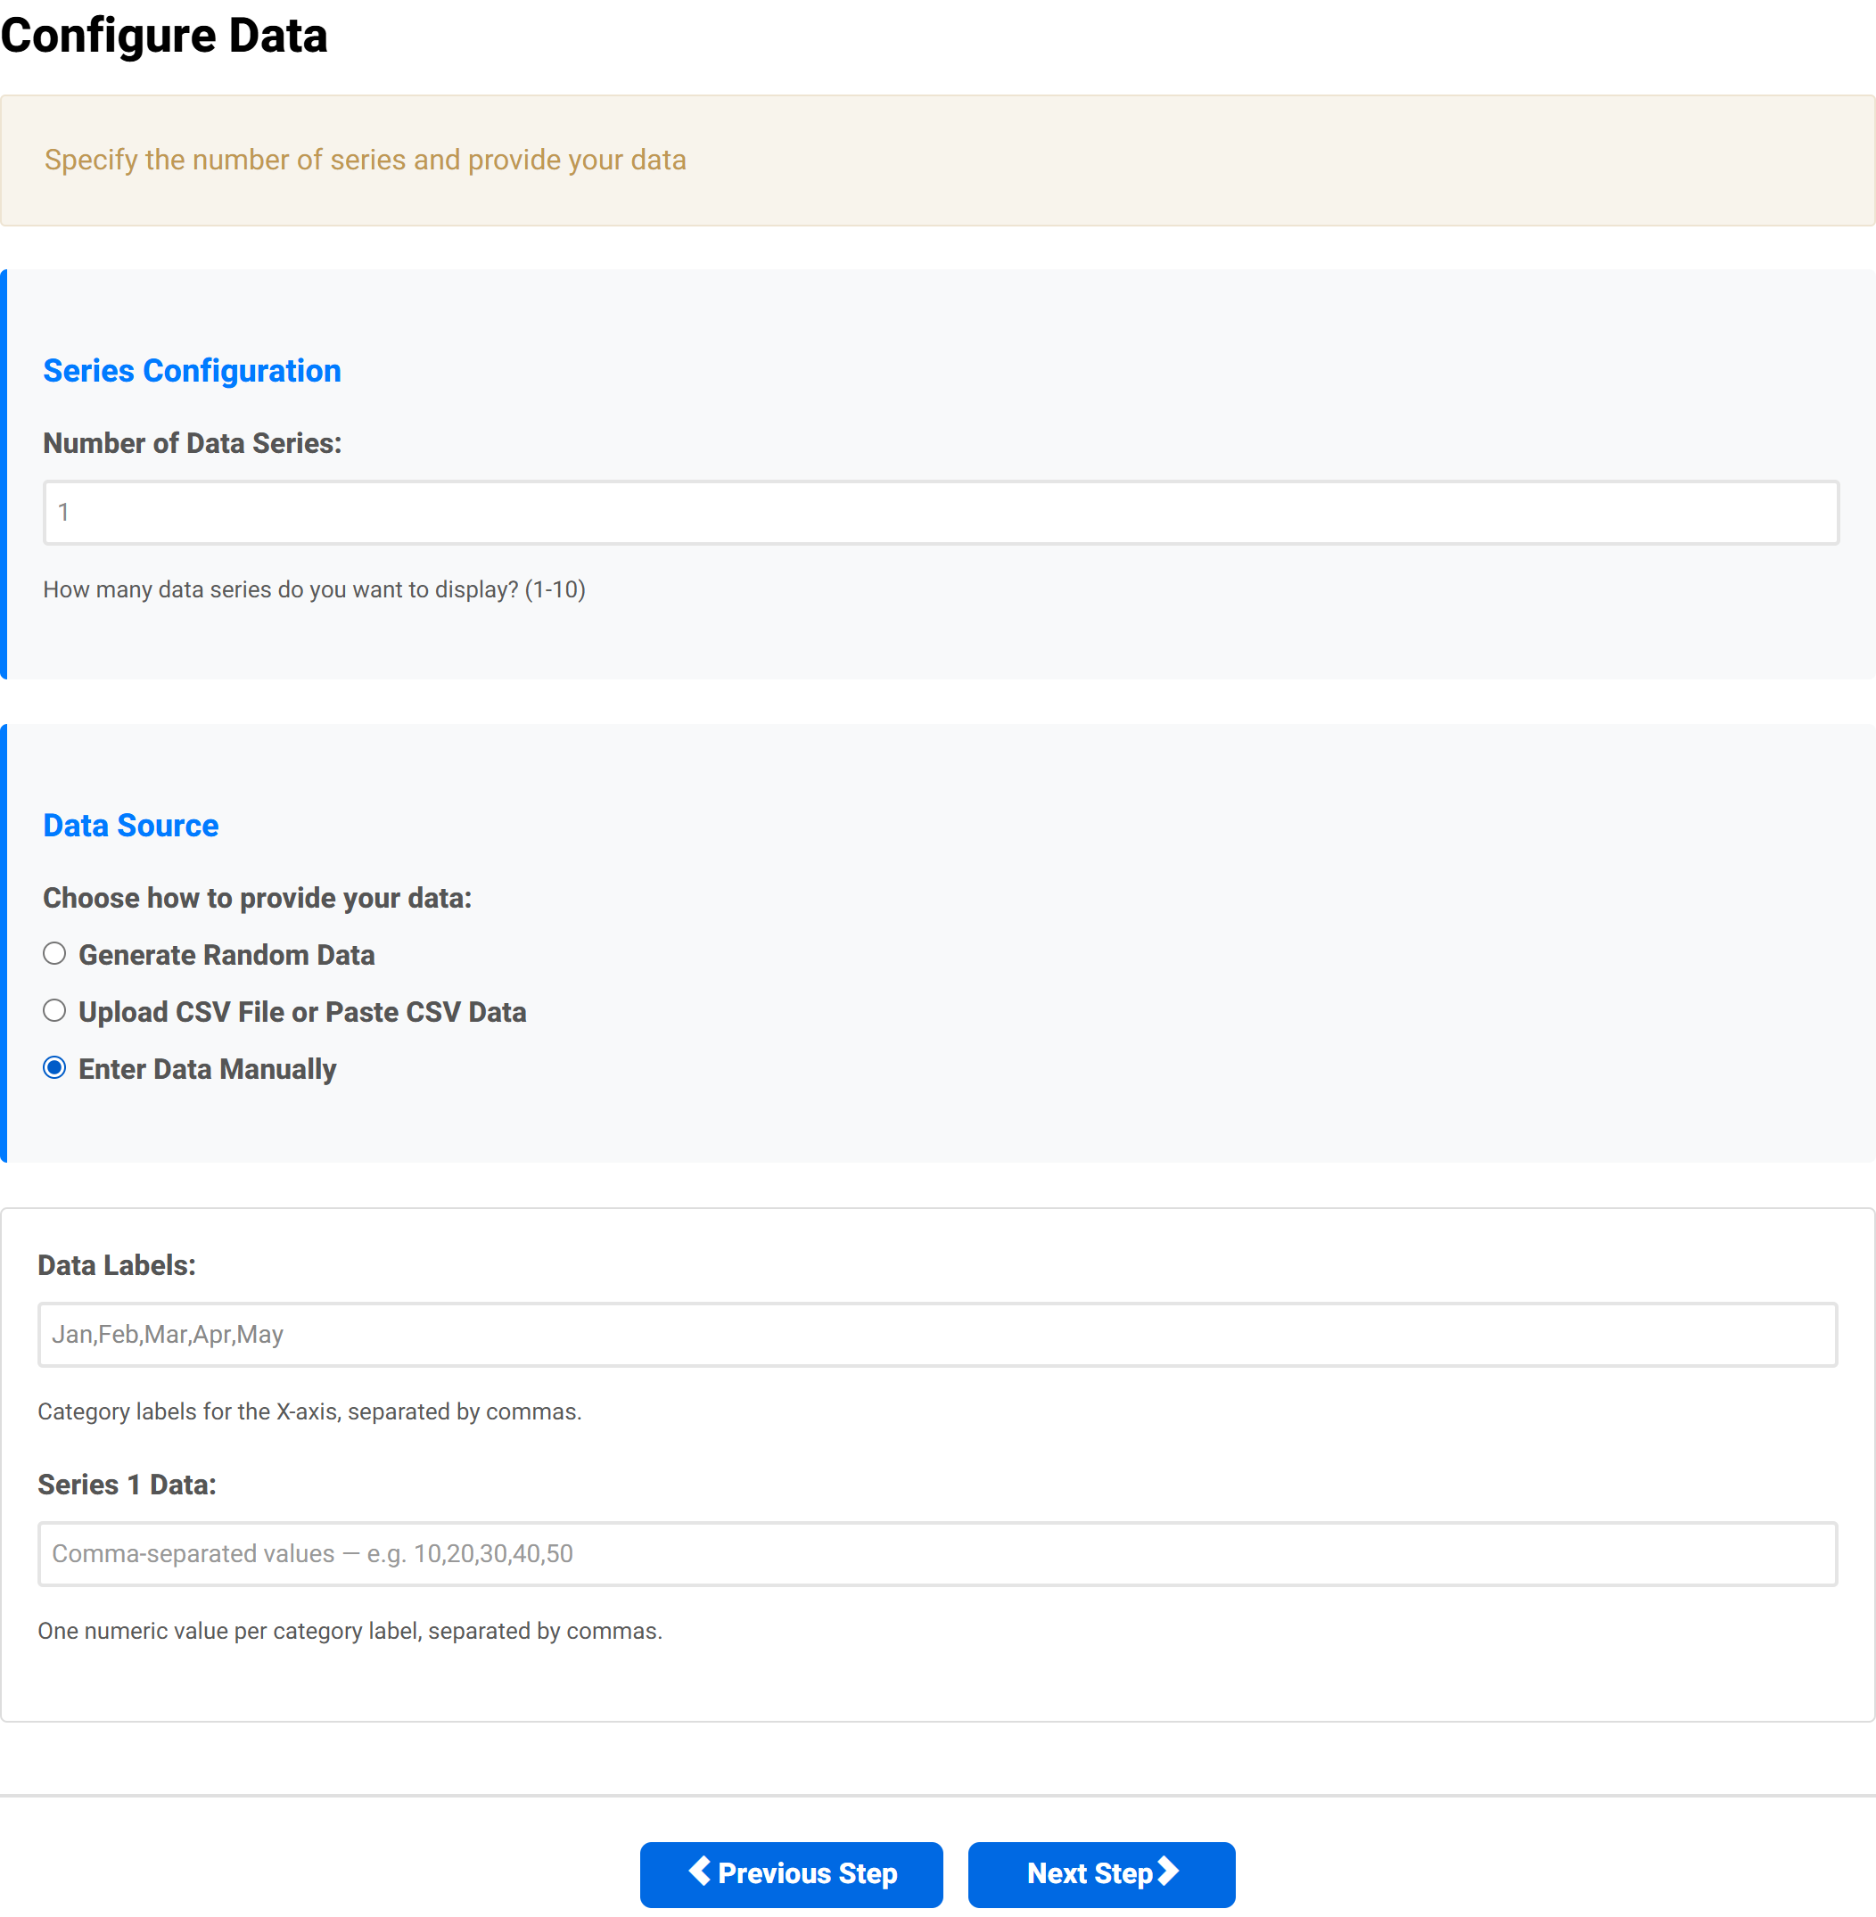
Task: Choose Upload CSV File or Paste CSV Data
Action: click(54, 1011)
